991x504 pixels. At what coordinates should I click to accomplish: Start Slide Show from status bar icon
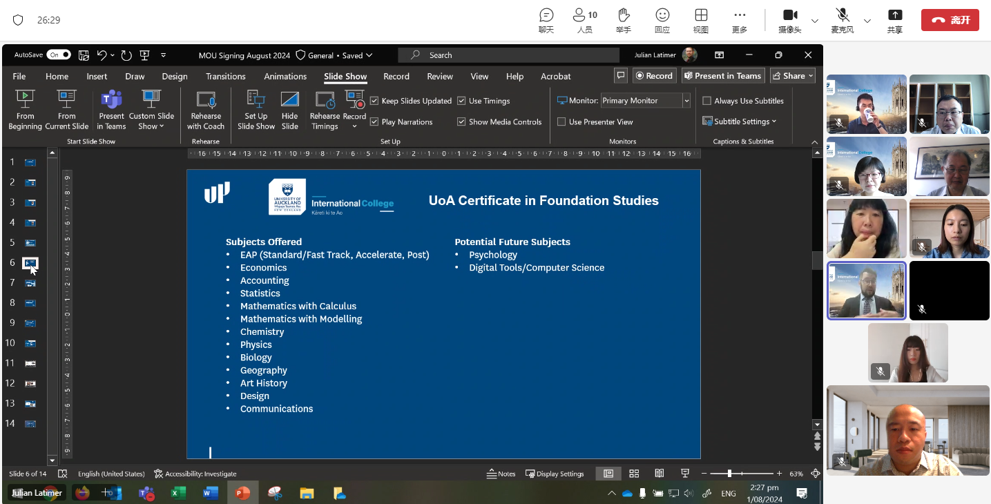click(x=685, y=474)
